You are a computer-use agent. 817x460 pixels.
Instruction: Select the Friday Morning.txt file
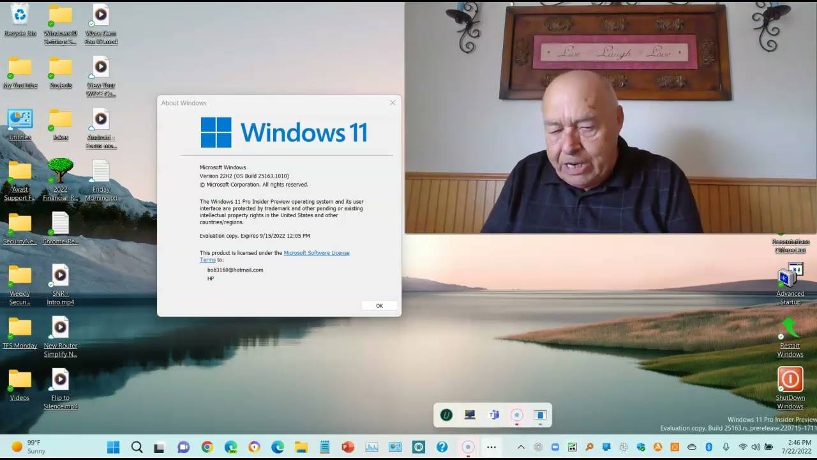point(101,181)
